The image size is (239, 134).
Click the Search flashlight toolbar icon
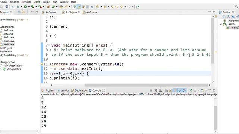click(66, 7)
